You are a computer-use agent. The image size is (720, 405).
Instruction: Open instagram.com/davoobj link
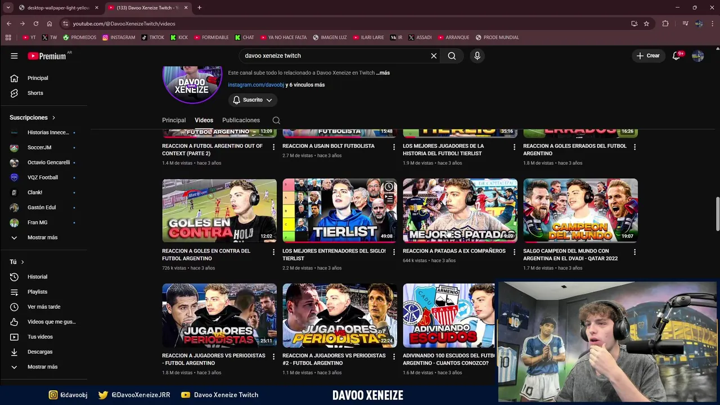pyautogui.click(x=256, y=85)
